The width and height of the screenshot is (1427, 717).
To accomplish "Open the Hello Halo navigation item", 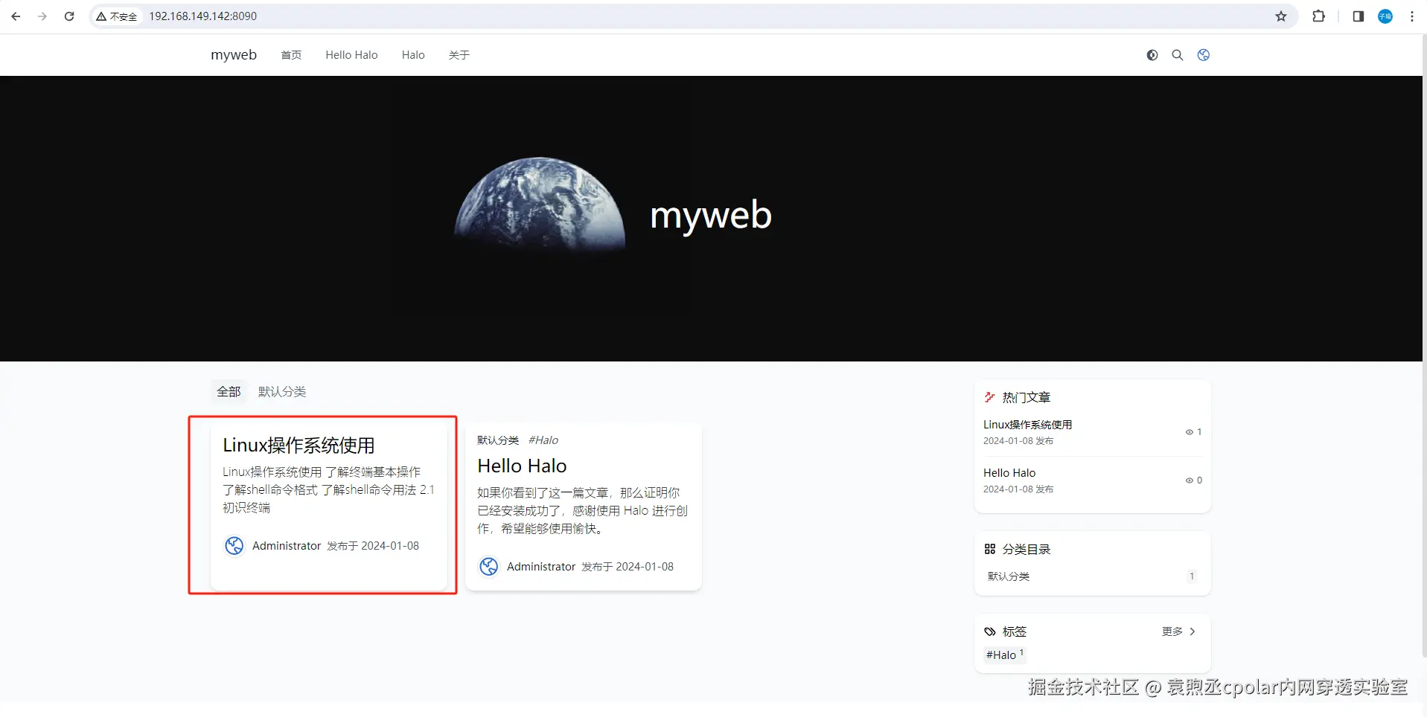I will tap(351, 55).
